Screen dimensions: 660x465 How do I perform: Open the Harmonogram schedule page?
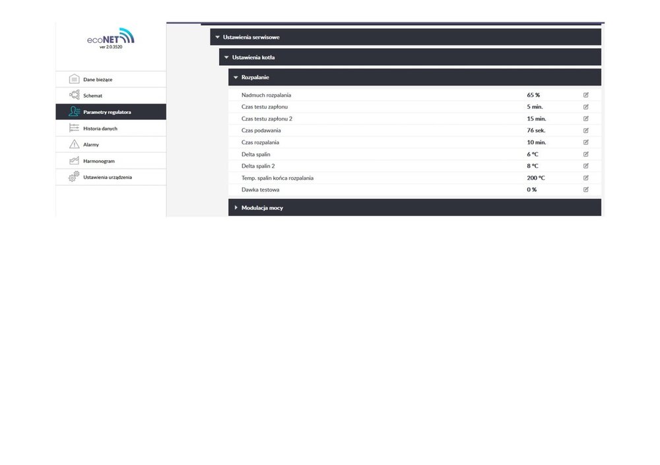pyautogui.click(x=99, y=161)
